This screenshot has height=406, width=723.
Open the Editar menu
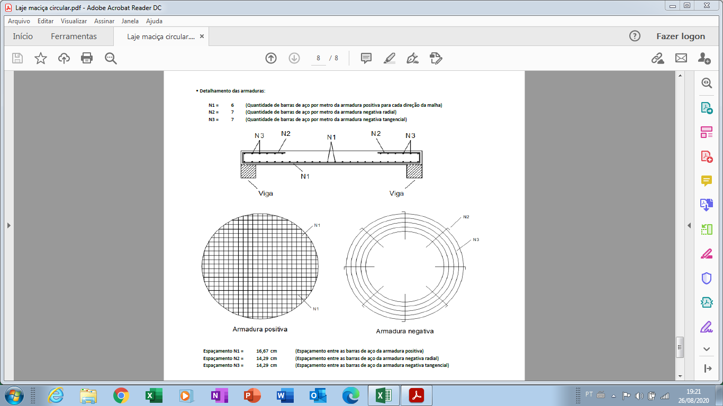[46, 21]
